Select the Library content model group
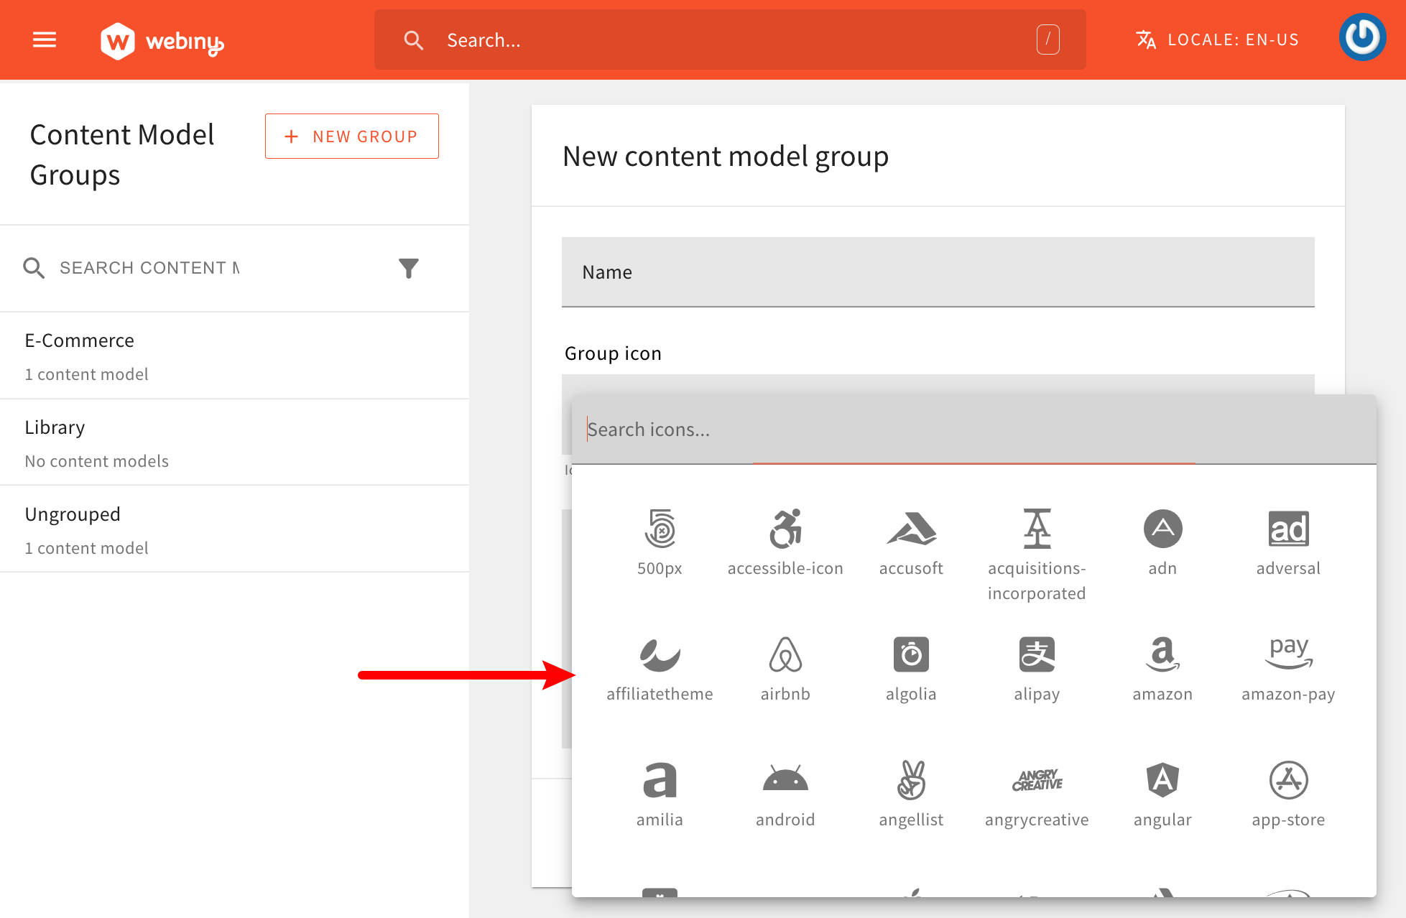This screenshot has height=918, width=1406. 55,427
